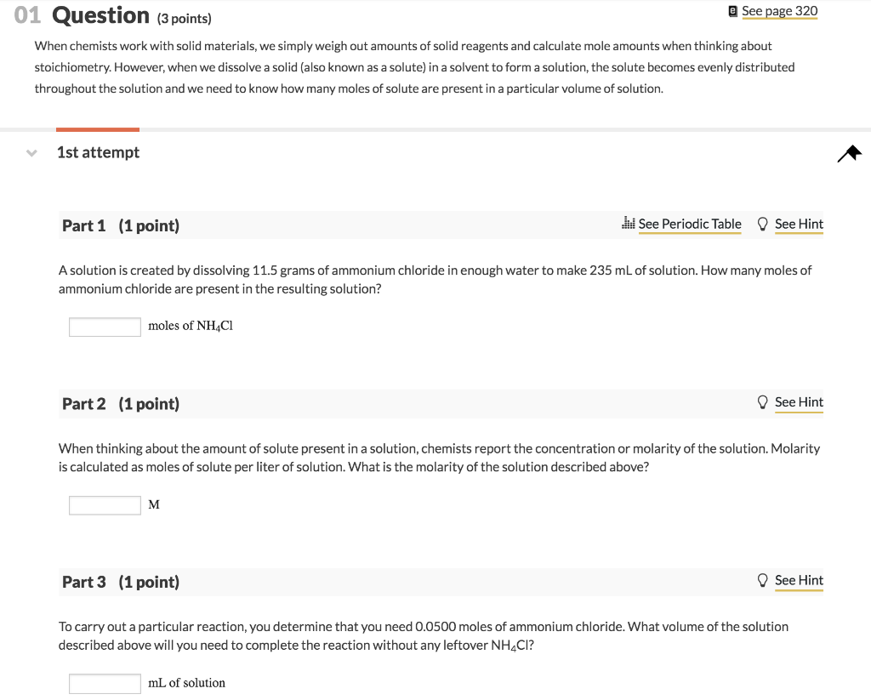
Task: Click the bookmark flag icon near 1st attempt
Action: pos(848,152)
